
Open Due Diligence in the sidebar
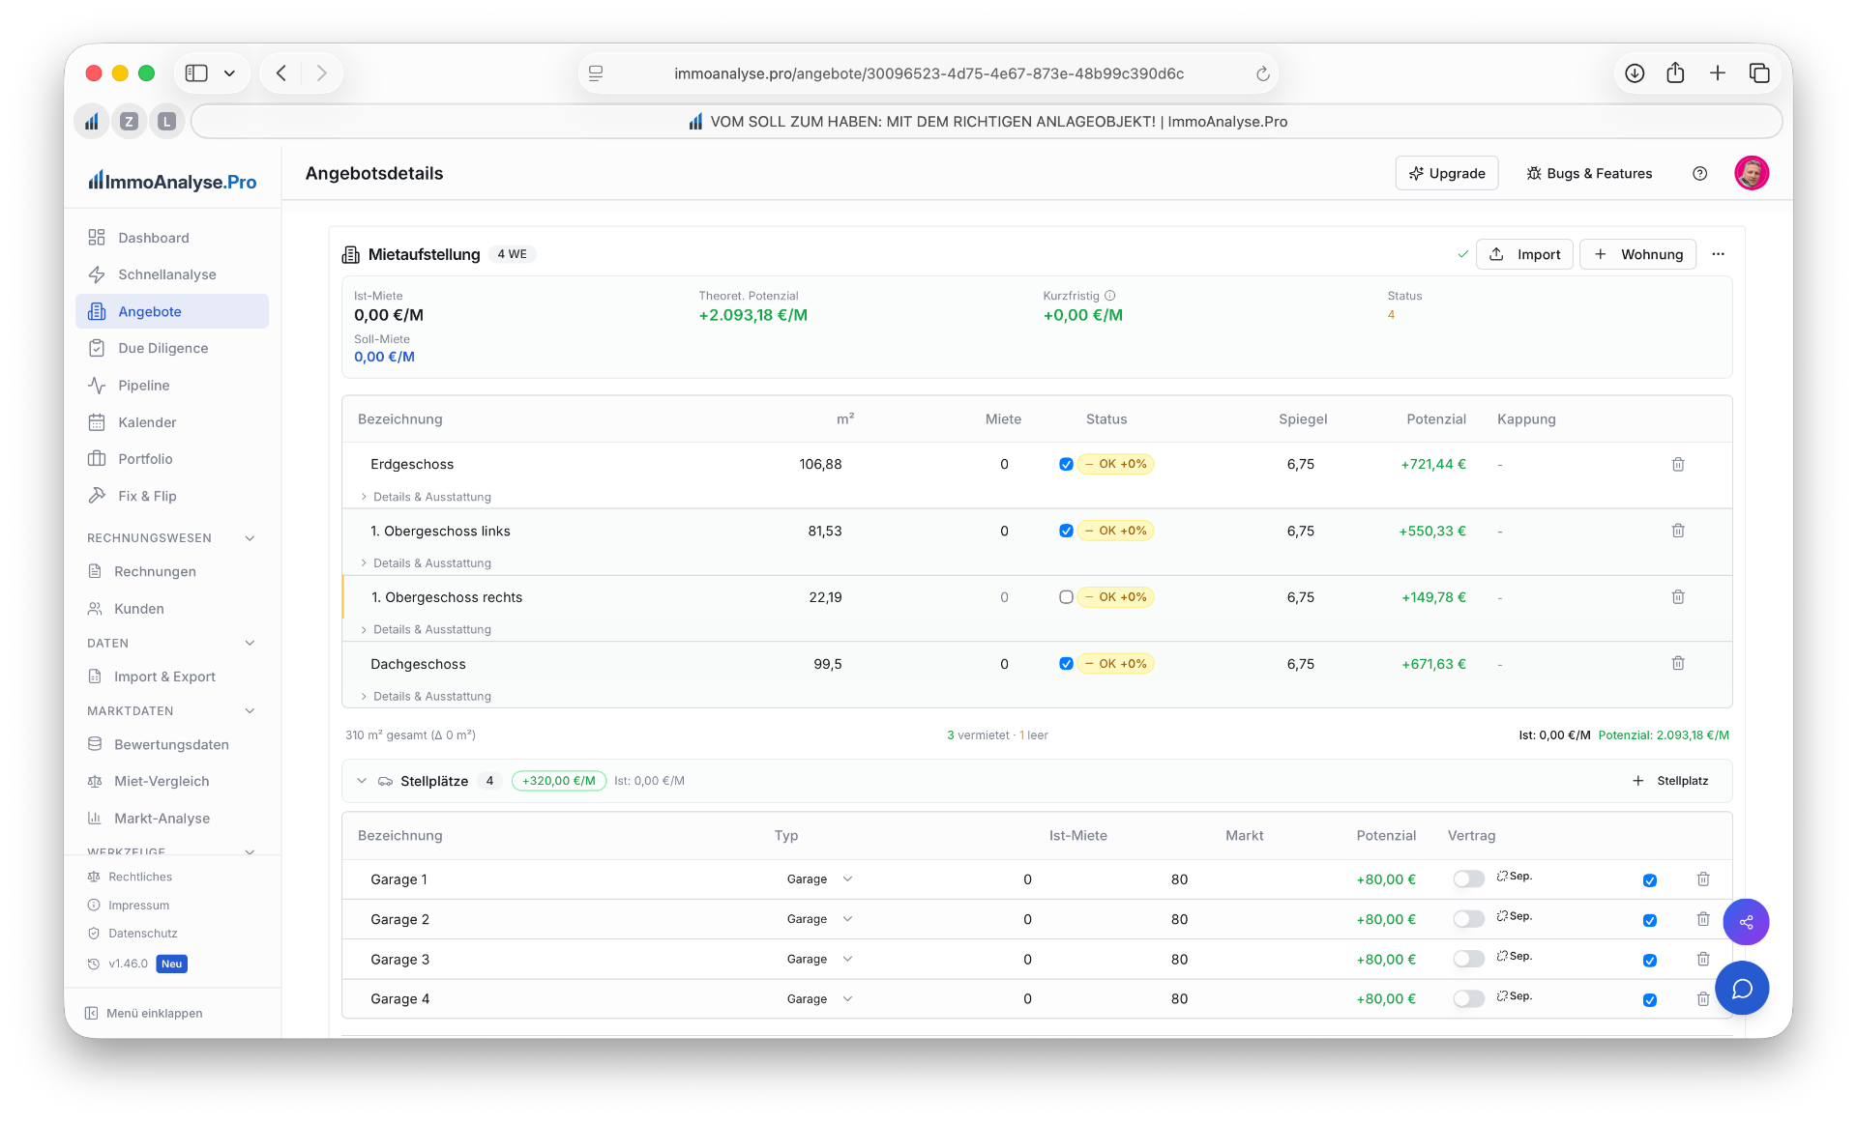tap(172, 348)
